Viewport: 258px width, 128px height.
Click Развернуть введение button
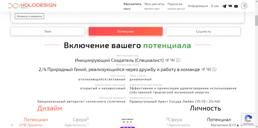pos(29,16)
